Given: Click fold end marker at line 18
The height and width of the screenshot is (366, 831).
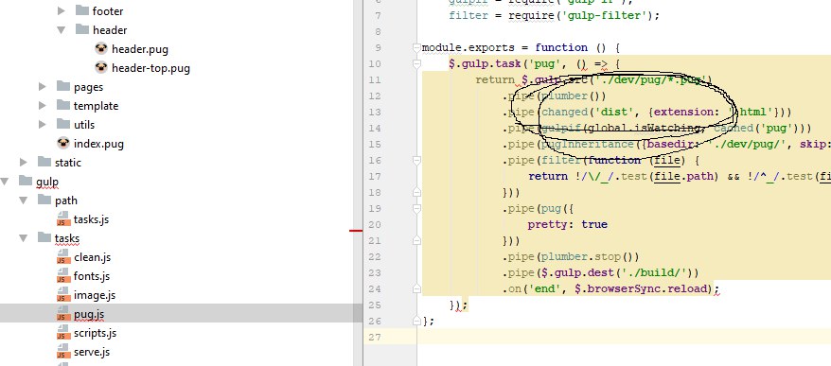Looking at the screenshot, I should click(x=416, y=192).
